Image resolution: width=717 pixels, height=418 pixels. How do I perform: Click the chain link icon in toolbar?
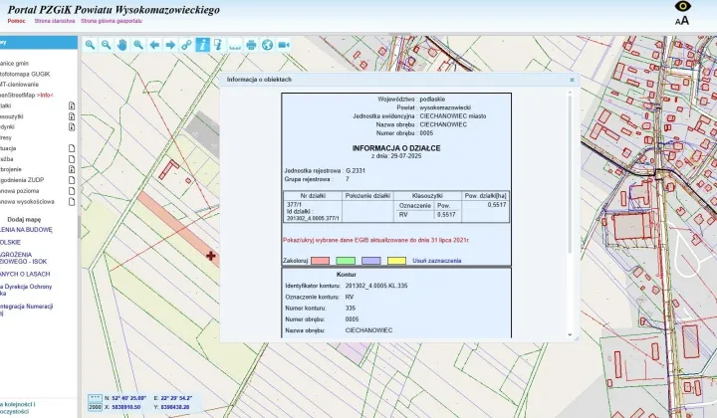pyautogui.click(x=186, y=45)
